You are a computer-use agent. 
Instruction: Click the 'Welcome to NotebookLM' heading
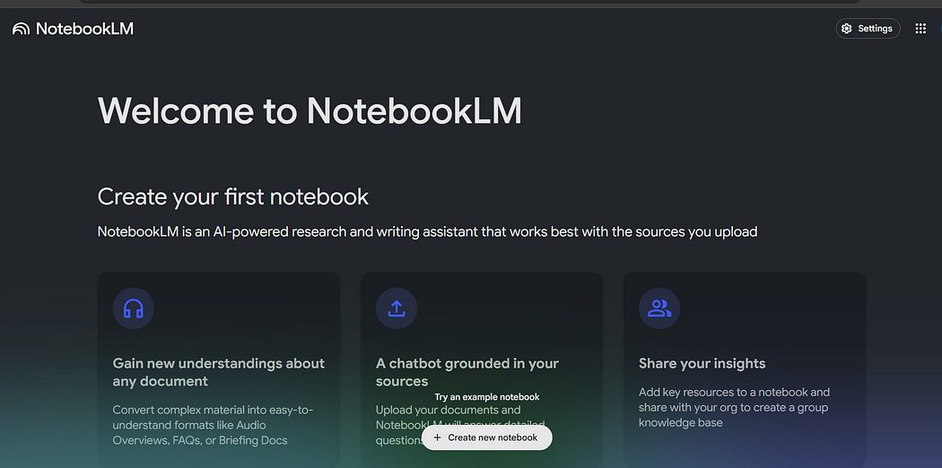310,111
